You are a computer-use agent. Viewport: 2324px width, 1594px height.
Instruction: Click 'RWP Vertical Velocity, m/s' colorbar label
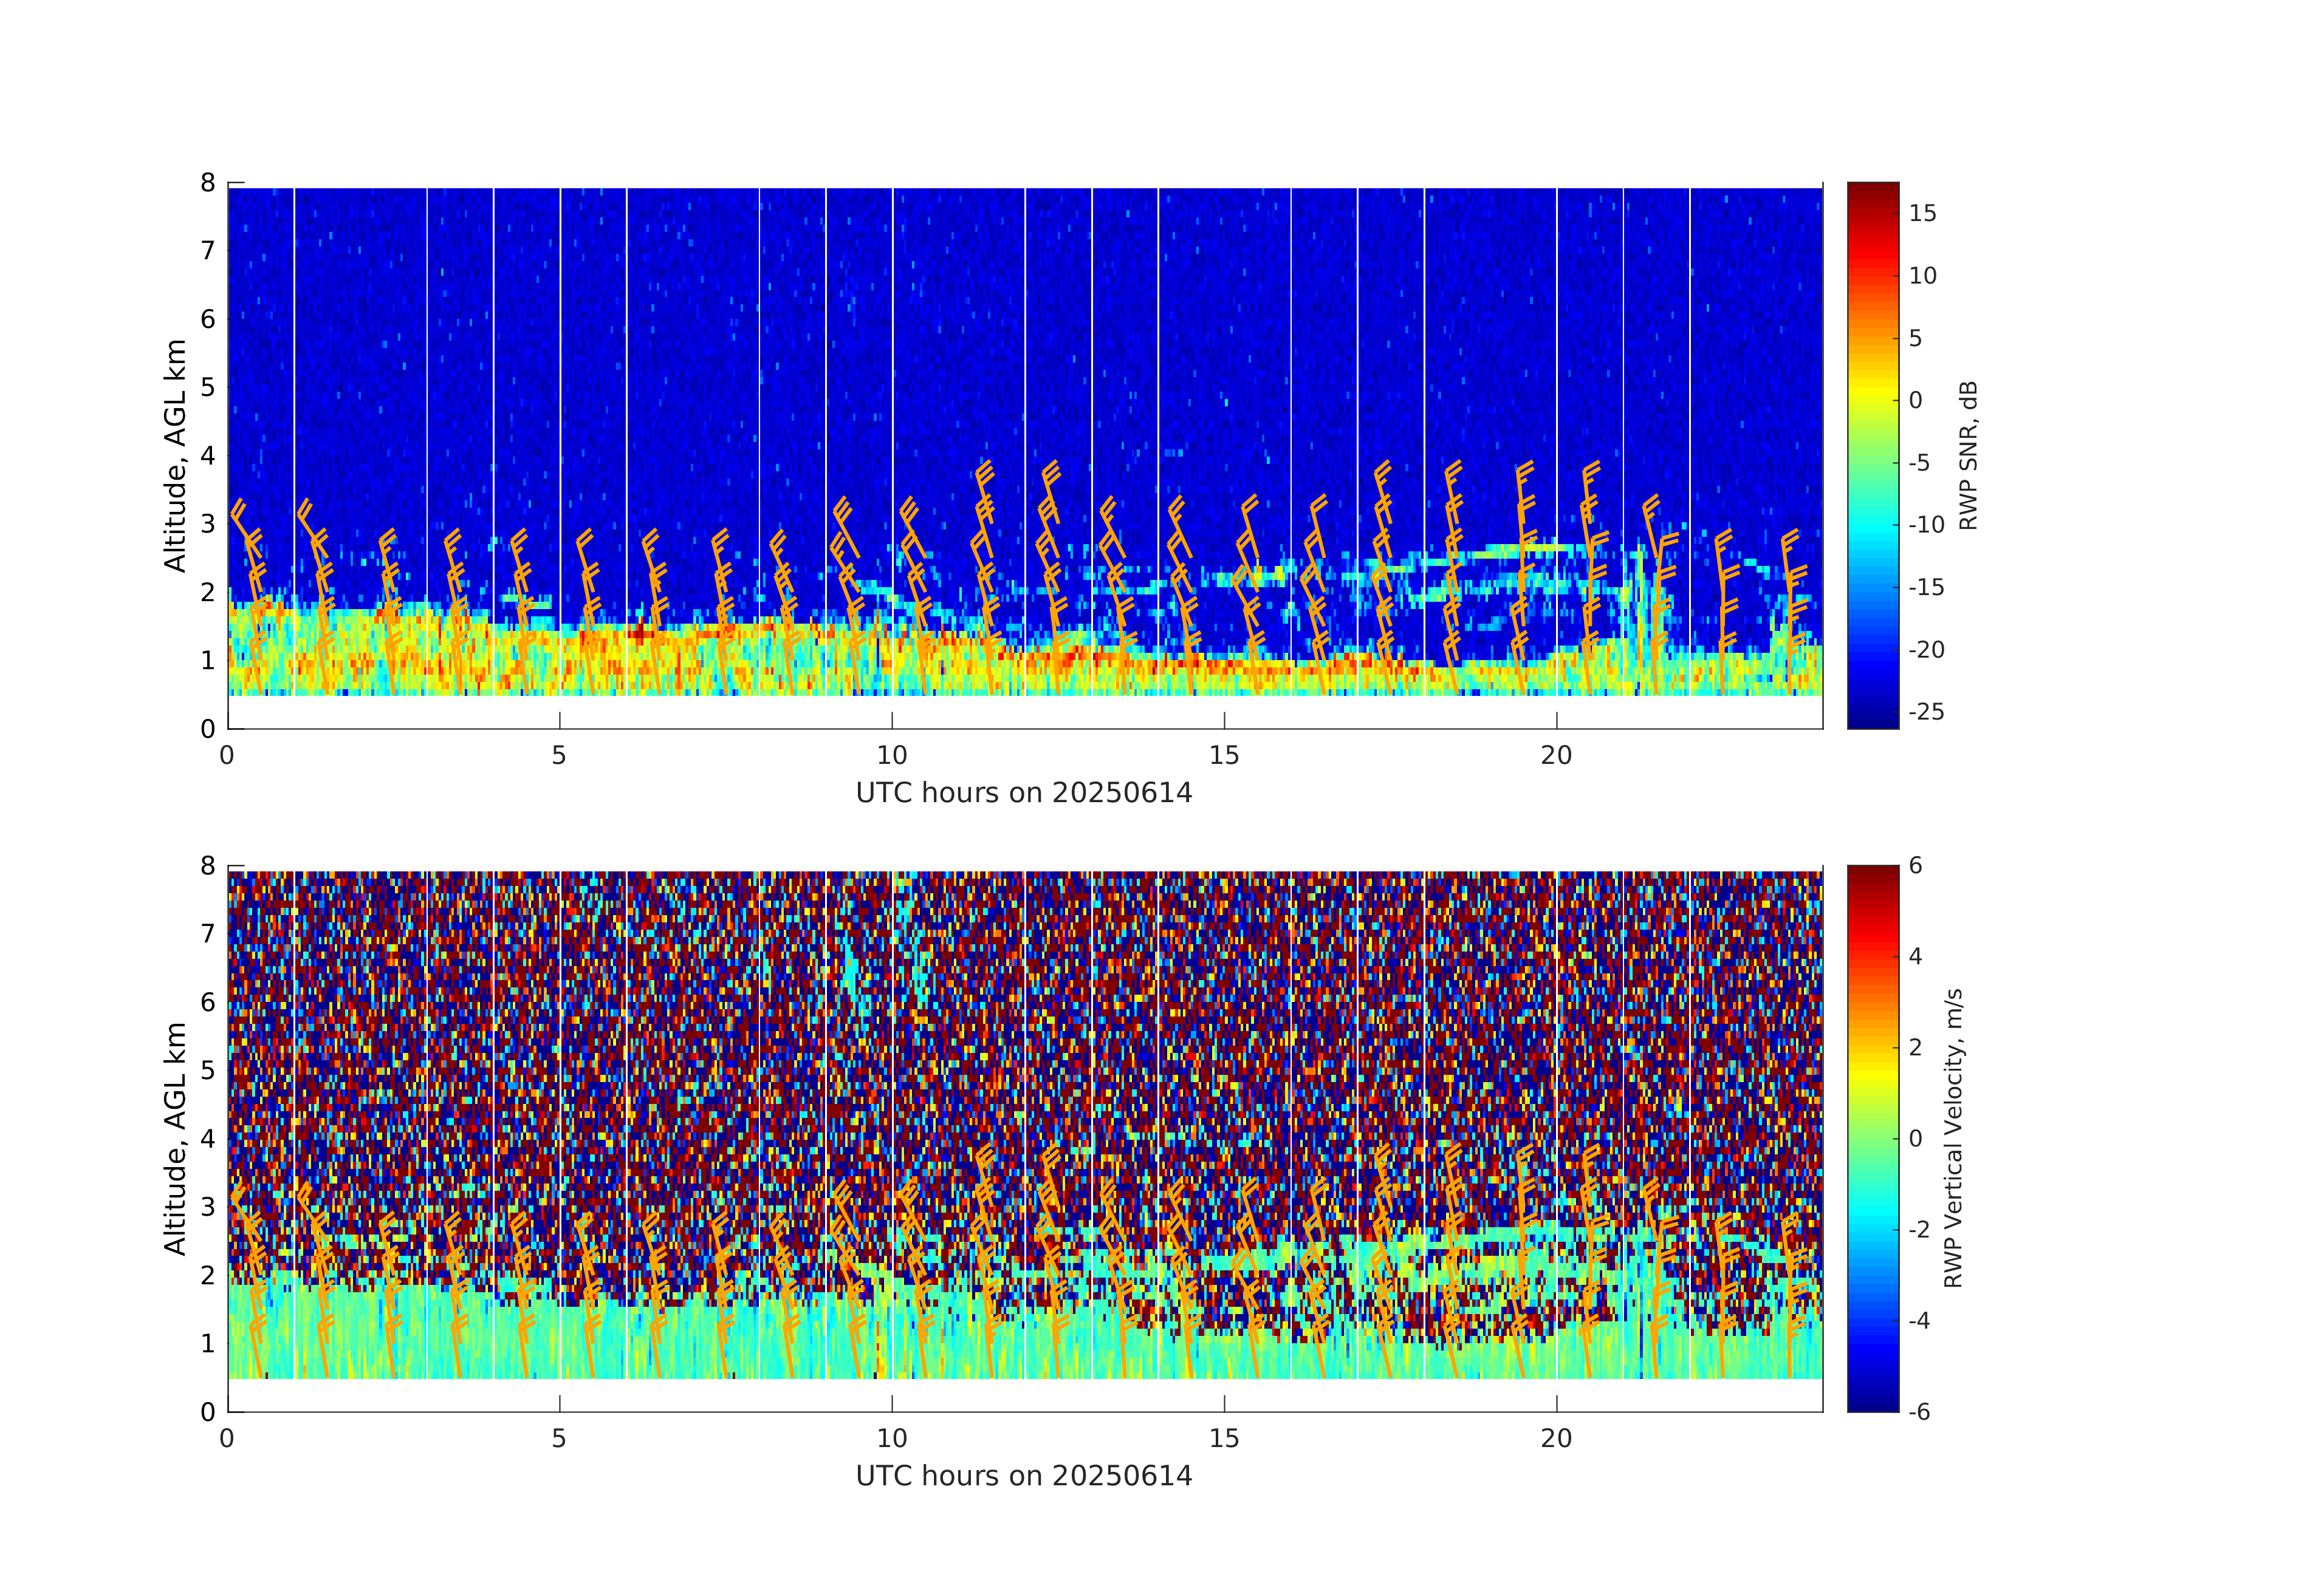[1953, 1139]
